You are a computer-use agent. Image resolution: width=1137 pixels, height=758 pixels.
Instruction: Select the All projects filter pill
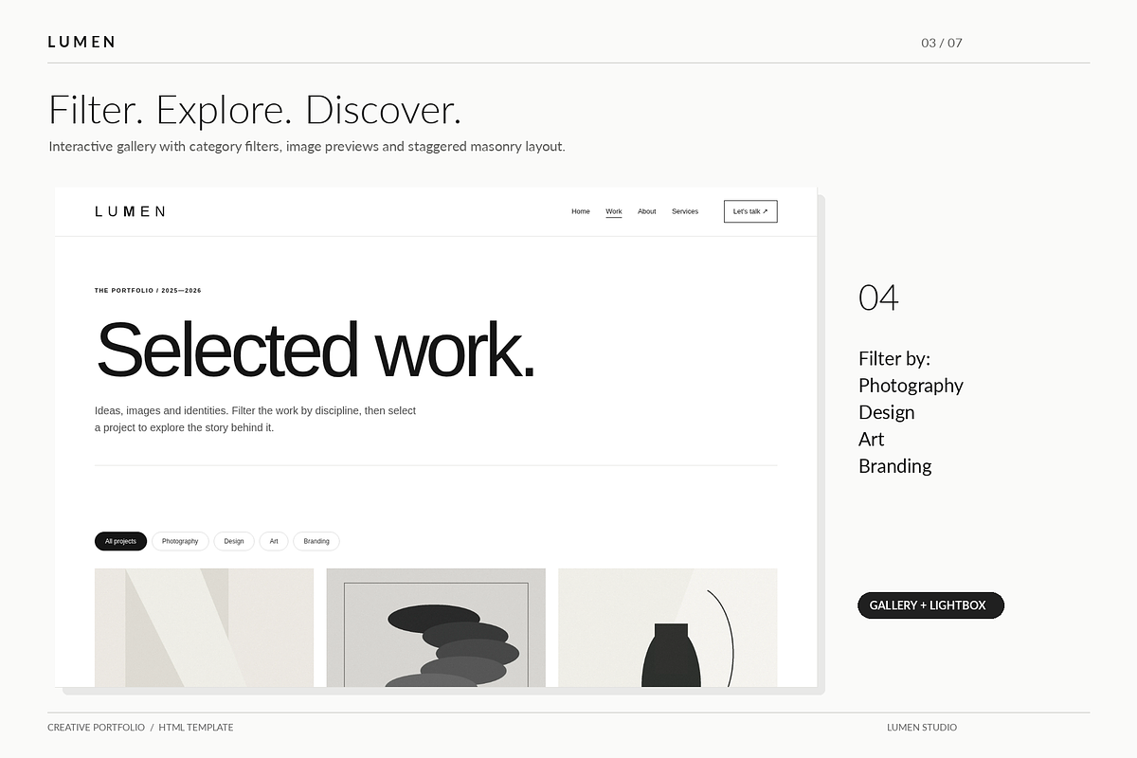(120, 541)
